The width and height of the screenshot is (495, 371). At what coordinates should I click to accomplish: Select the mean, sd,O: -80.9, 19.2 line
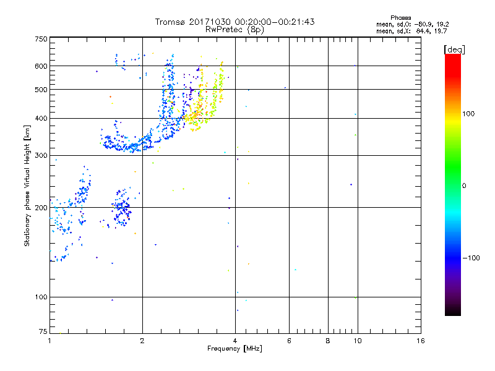pyautogui.click(x=412, y=24)
